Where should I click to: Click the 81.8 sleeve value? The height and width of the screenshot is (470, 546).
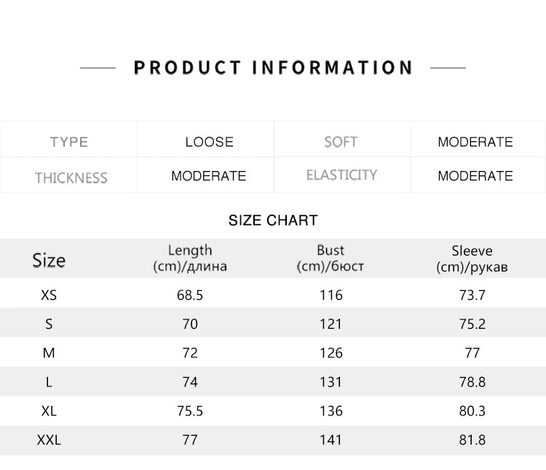coord(472,439)
